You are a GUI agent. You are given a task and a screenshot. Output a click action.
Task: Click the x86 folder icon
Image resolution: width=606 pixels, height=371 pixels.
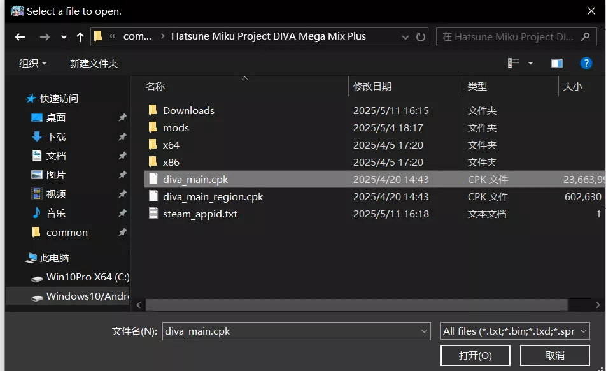click(153, 162)
